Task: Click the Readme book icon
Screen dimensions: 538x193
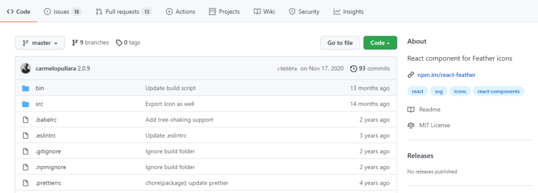Action: click(x=411, y=109)
